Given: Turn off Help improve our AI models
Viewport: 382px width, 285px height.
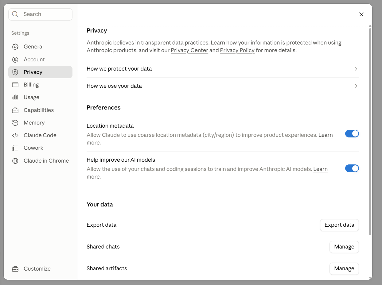Looking at the screenshot, I should (352, 168).
